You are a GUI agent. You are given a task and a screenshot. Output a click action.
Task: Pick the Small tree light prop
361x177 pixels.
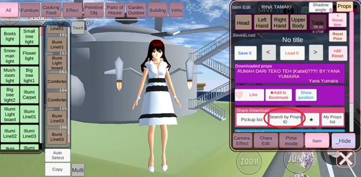tap(29, 36)
